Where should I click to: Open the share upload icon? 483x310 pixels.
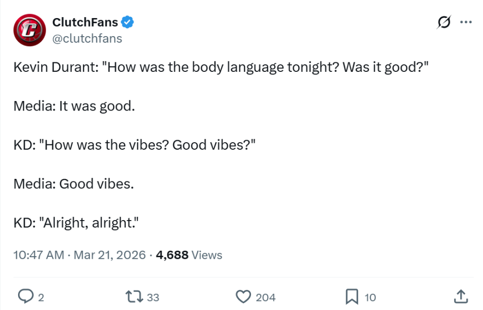point(460,297)
